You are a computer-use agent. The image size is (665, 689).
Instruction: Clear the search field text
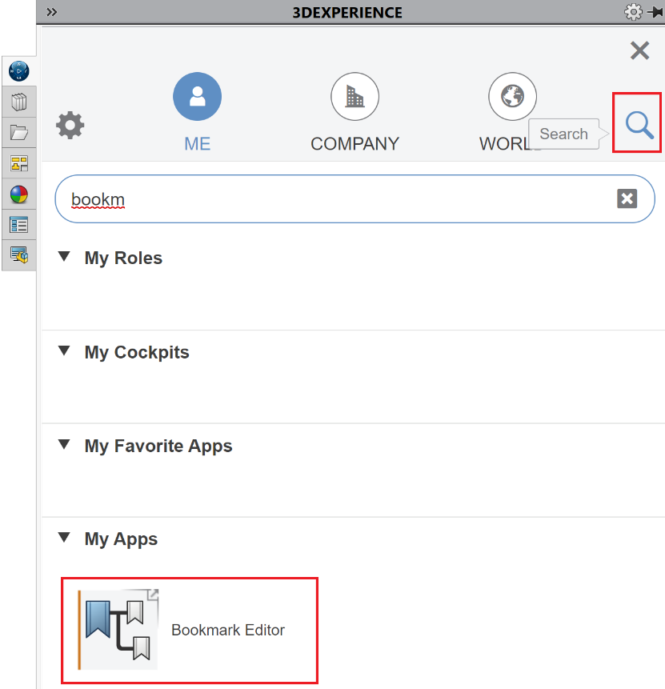pyautogui.click(x=627, y=198)
